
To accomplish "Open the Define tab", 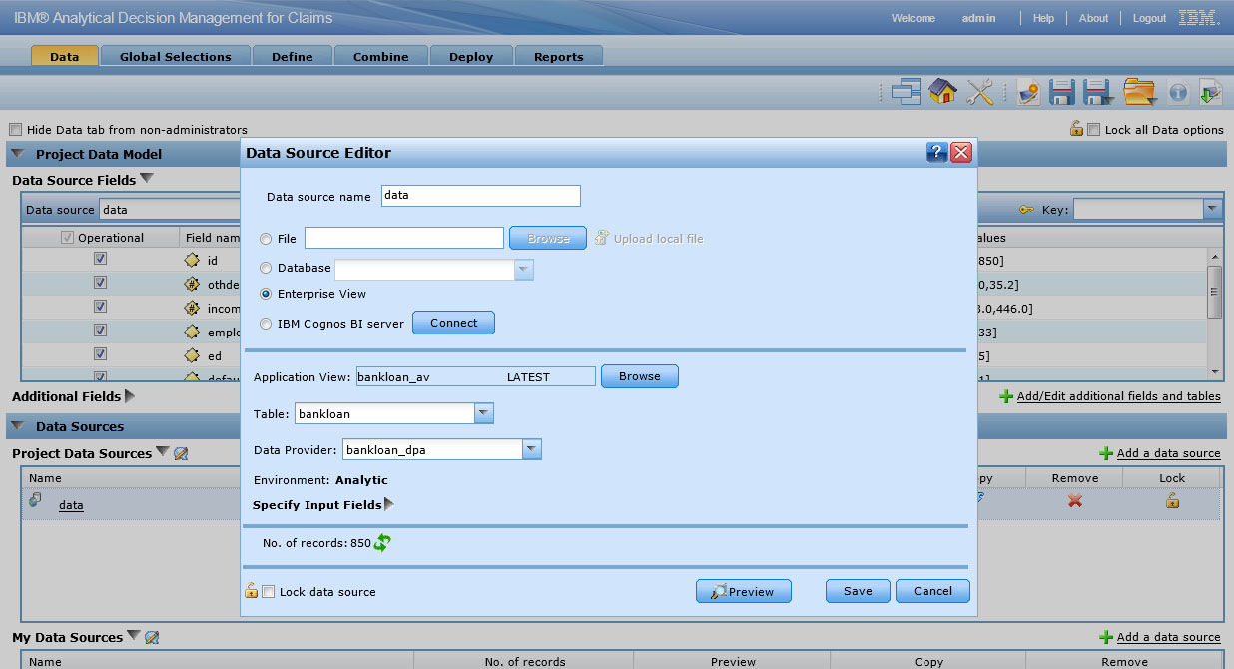I will coord(292,56).
